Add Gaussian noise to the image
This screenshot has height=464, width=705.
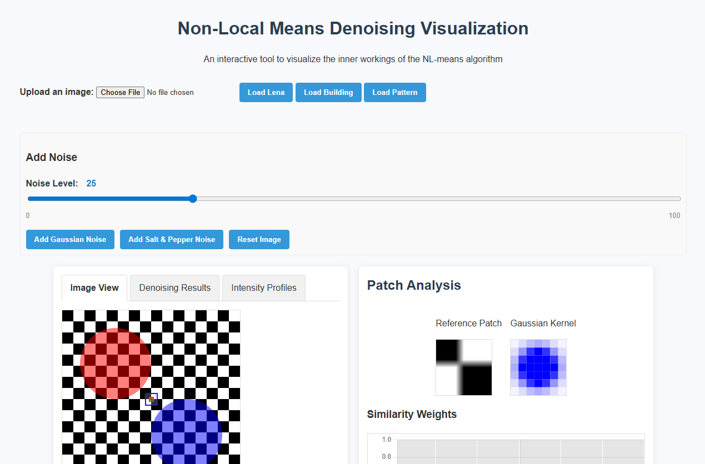[70, 239]
